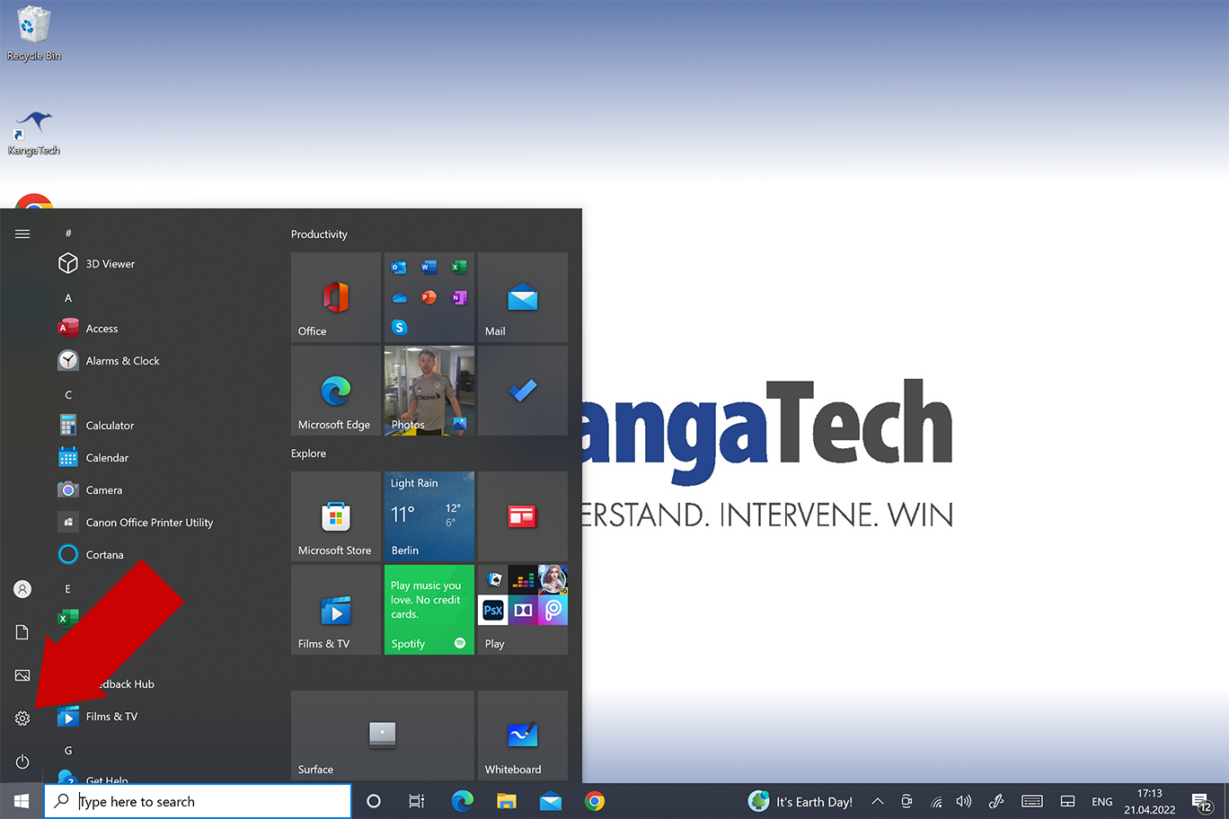Launch Microsoft Edge tile
Viewport: 1229px width, 819px height.
coord(336,391)
